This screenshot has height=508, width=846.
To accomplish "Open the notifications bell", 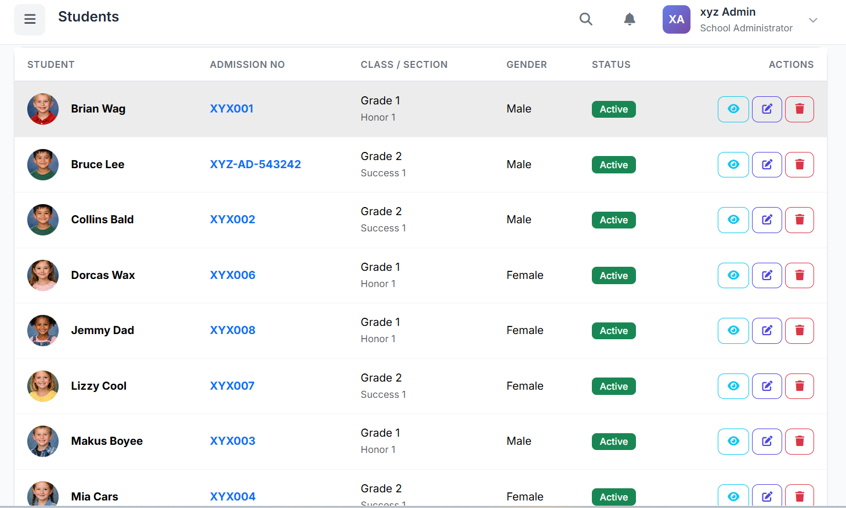I will 629,19.
